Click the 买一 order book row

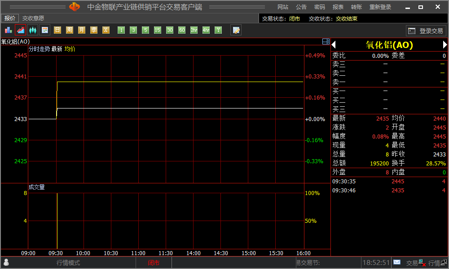(x=389, y=91)
